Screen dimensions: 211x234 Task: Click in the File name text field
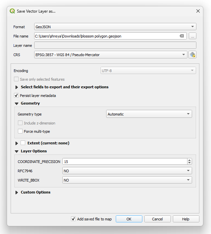coord(106,36)
